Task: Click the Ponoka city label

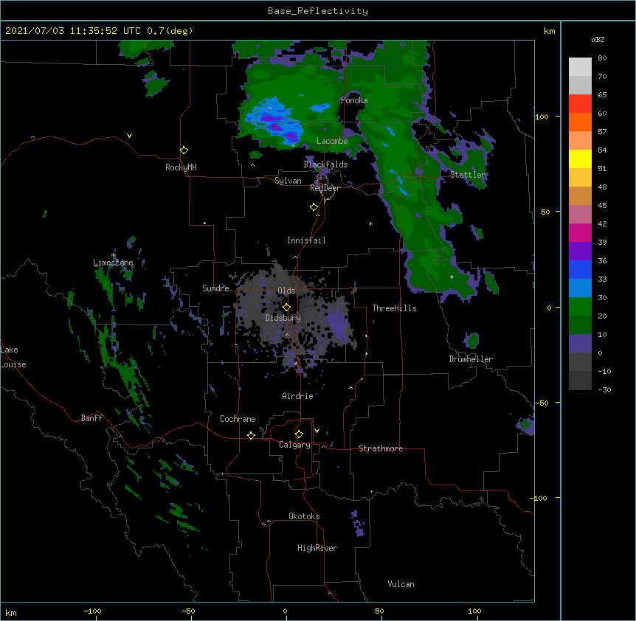Action: 354,100
